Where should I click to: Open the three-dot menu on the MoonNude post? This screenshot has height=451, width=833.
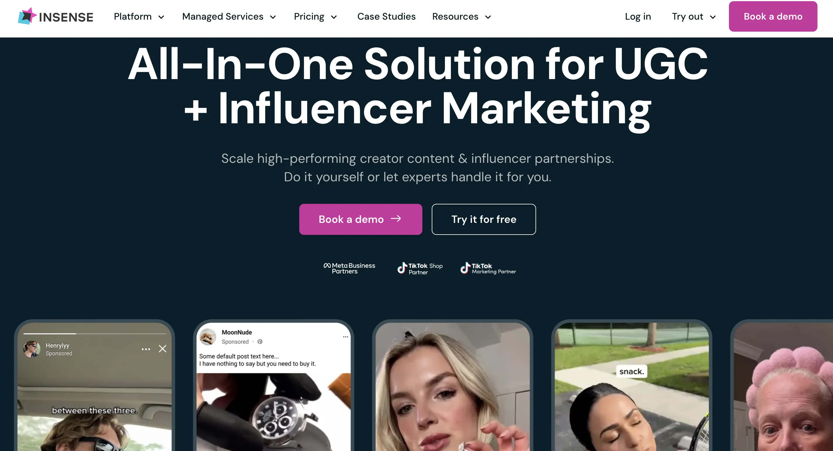pyautogui.click(x=345, y=336)
